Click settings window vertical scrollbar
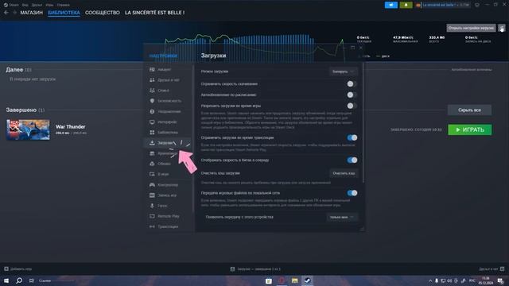This screenshot has height=286, width=509. click(x=363, y=123)
